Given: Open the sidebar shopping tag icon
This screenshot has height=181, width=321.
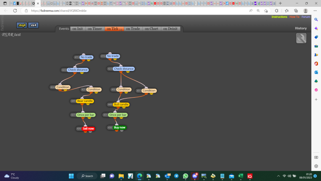Looking at the screenshot, I should pyautogui.click(x=316, y=37).
